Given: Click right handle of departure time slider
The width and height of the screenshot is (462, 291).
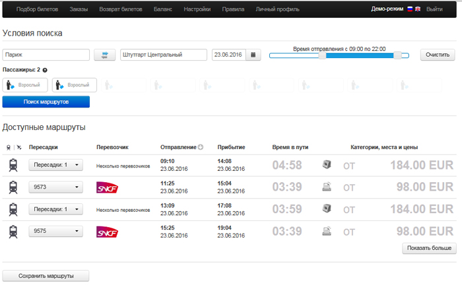Looking at the screenshot, I should click(x=397, y=55).
